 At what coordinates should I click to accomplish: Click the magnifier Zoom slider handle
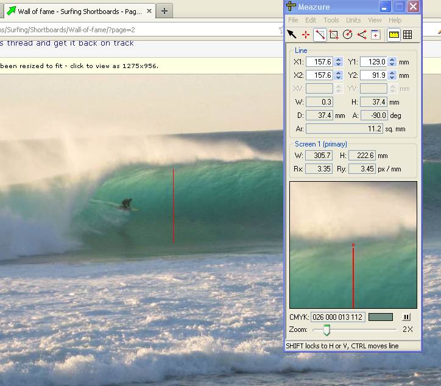coord(326,329)
